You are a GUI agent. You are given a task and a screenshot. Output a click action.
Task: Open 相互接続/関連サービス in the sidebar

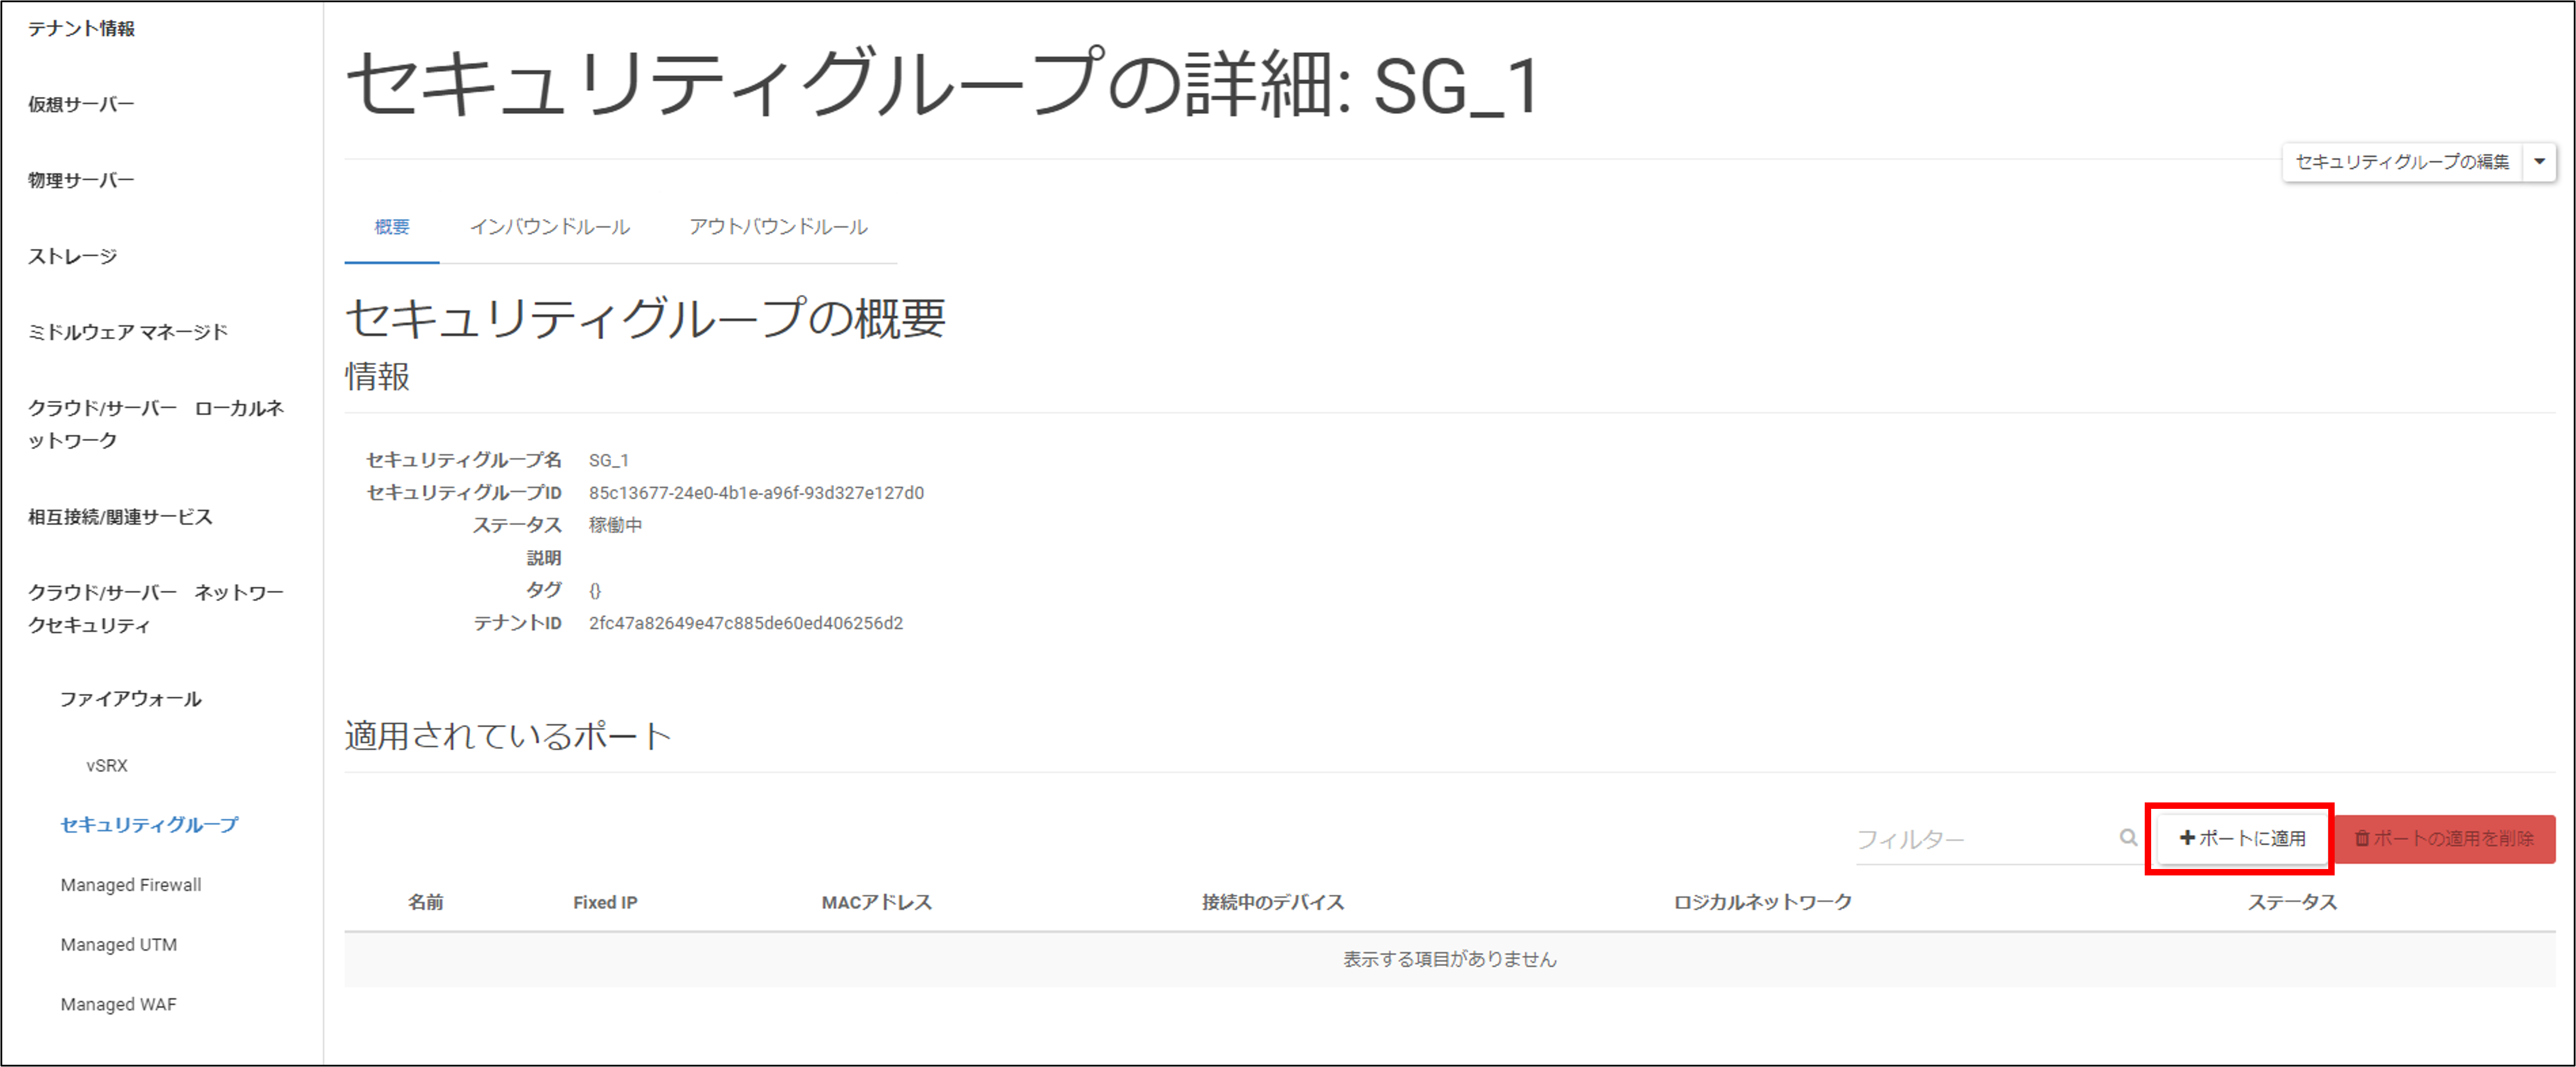click(120, 516)
